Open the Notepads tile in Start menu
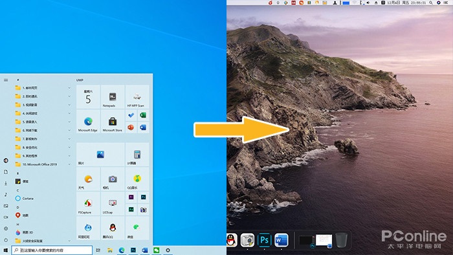 click(x=113, y=96)
